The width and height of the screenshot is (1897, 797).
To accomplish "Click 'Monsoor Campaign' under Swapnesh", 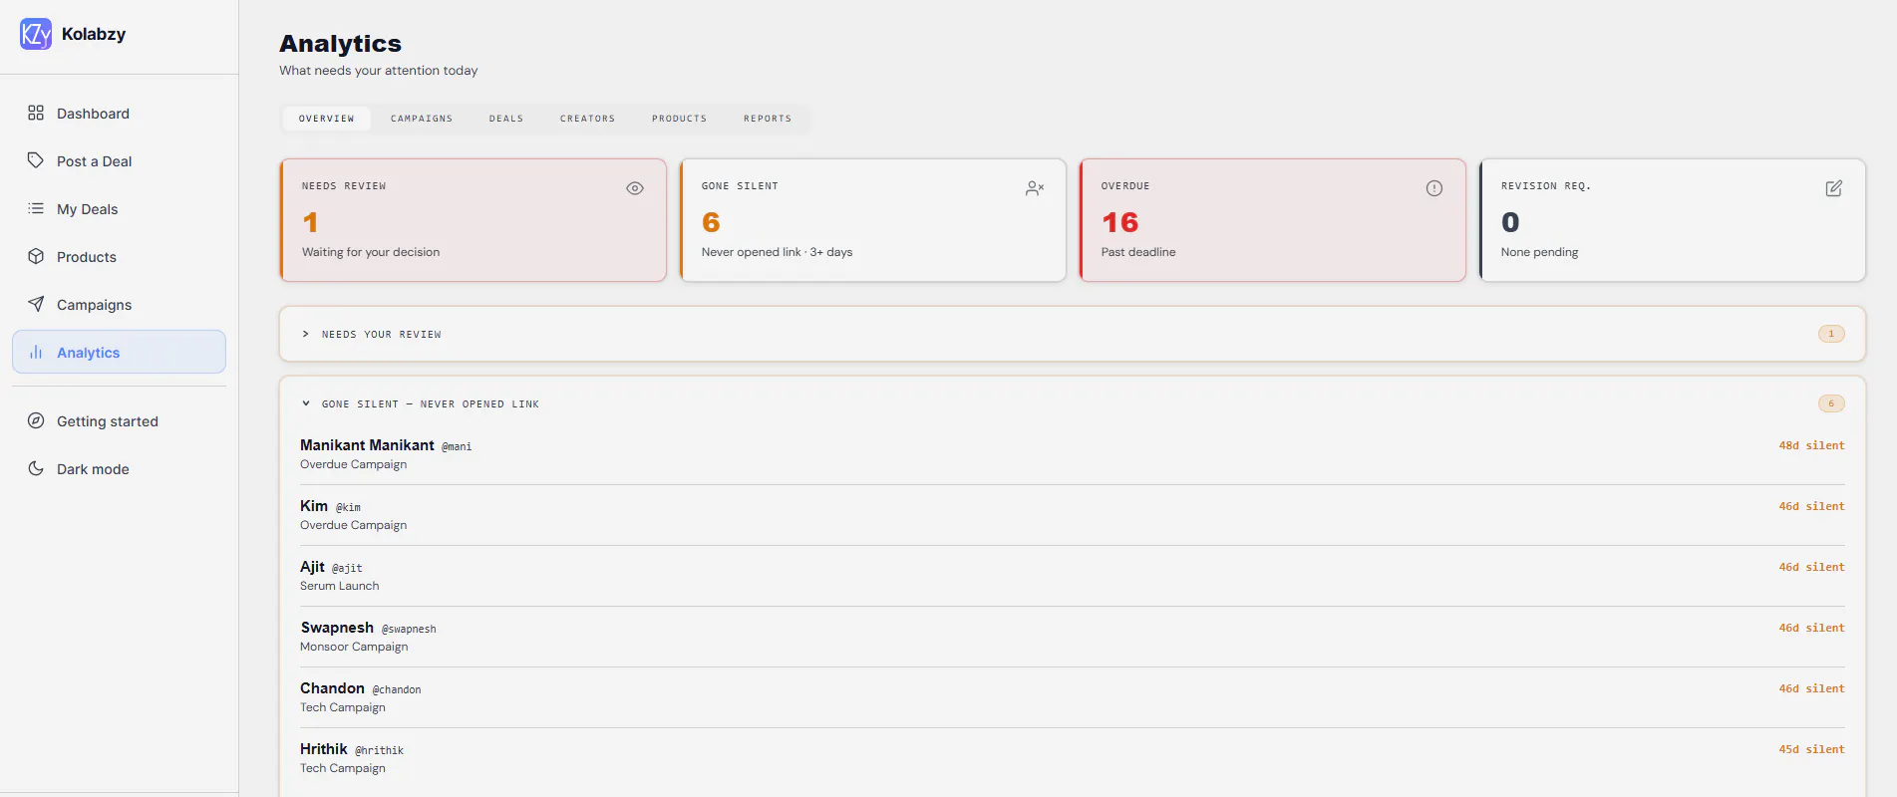I will (x=354, y=647).
